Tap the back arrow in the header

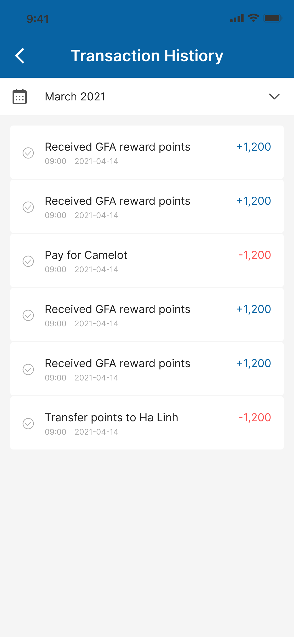[x=20, y=56]
